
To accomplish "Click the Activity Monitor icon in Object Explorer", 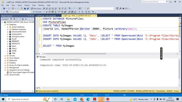I will click(x=26, y=19).
